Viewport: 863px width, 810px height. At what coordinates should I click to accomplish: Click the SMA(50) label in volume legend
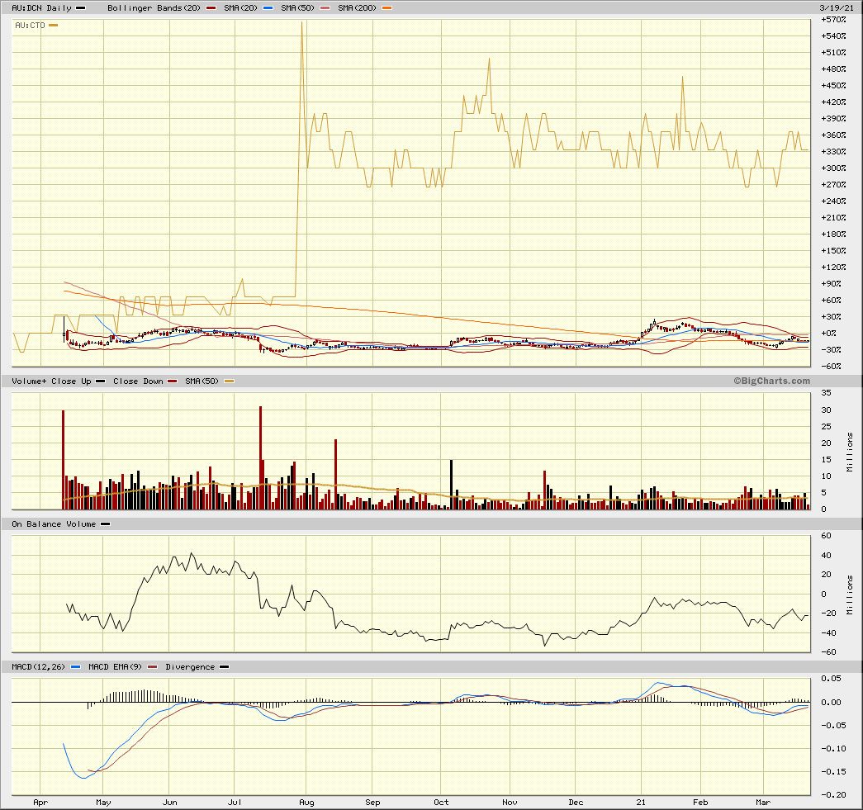coord(202,381)
